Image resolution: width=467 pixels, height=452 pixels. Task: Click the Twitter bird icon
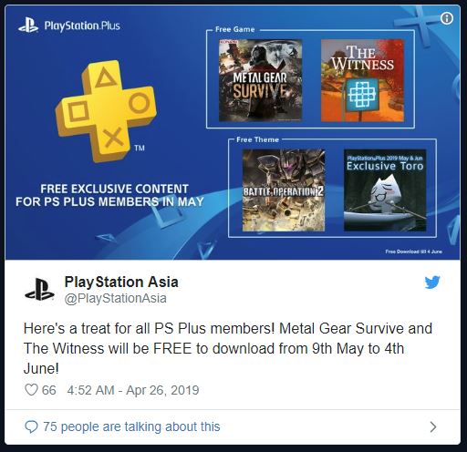(x=432, y=282)
